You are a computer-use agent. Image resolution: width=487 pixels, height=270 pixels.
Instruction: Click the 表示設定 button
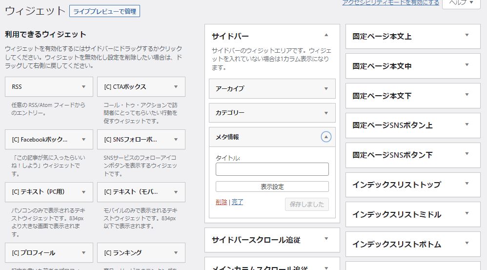click(272, 187)
